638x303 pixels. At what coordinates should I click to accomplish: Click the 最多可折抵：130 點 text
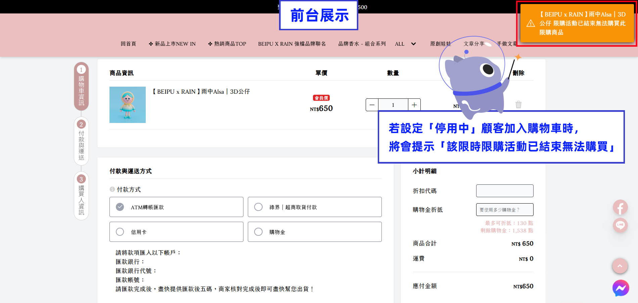point(509,223)
